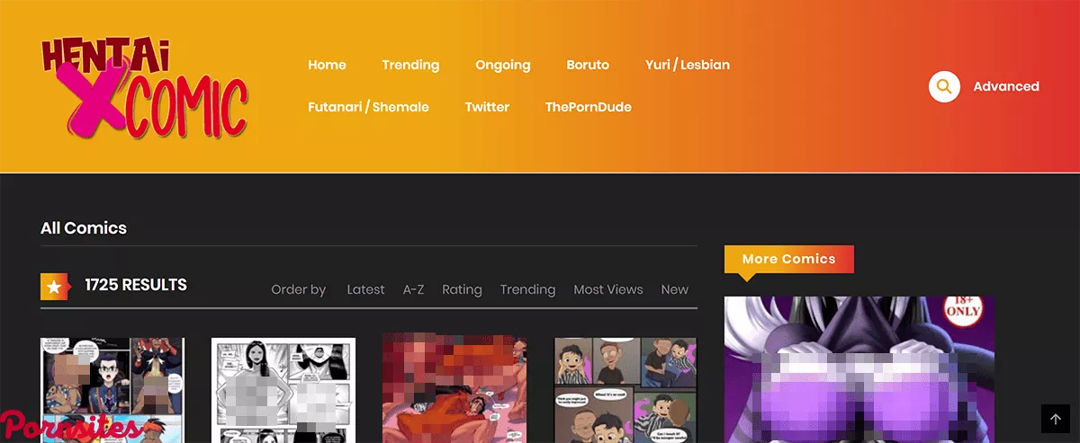This screenshot has width=1080, height=443.
Task: Order results by Rating
Action: click(x=462, y=289)
